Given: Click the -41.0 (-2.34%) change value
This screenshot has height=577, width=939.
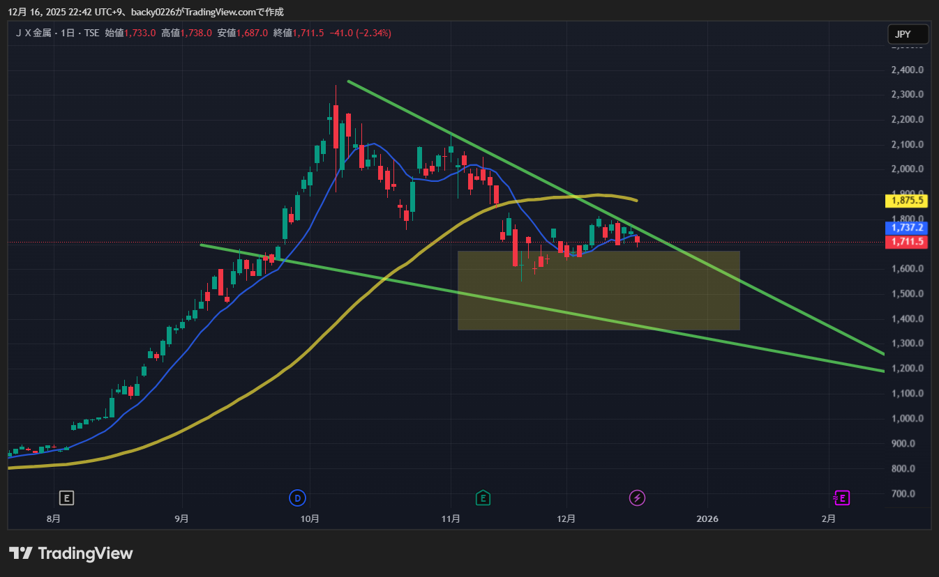Looking at the screenshot, I should point(360,33).
